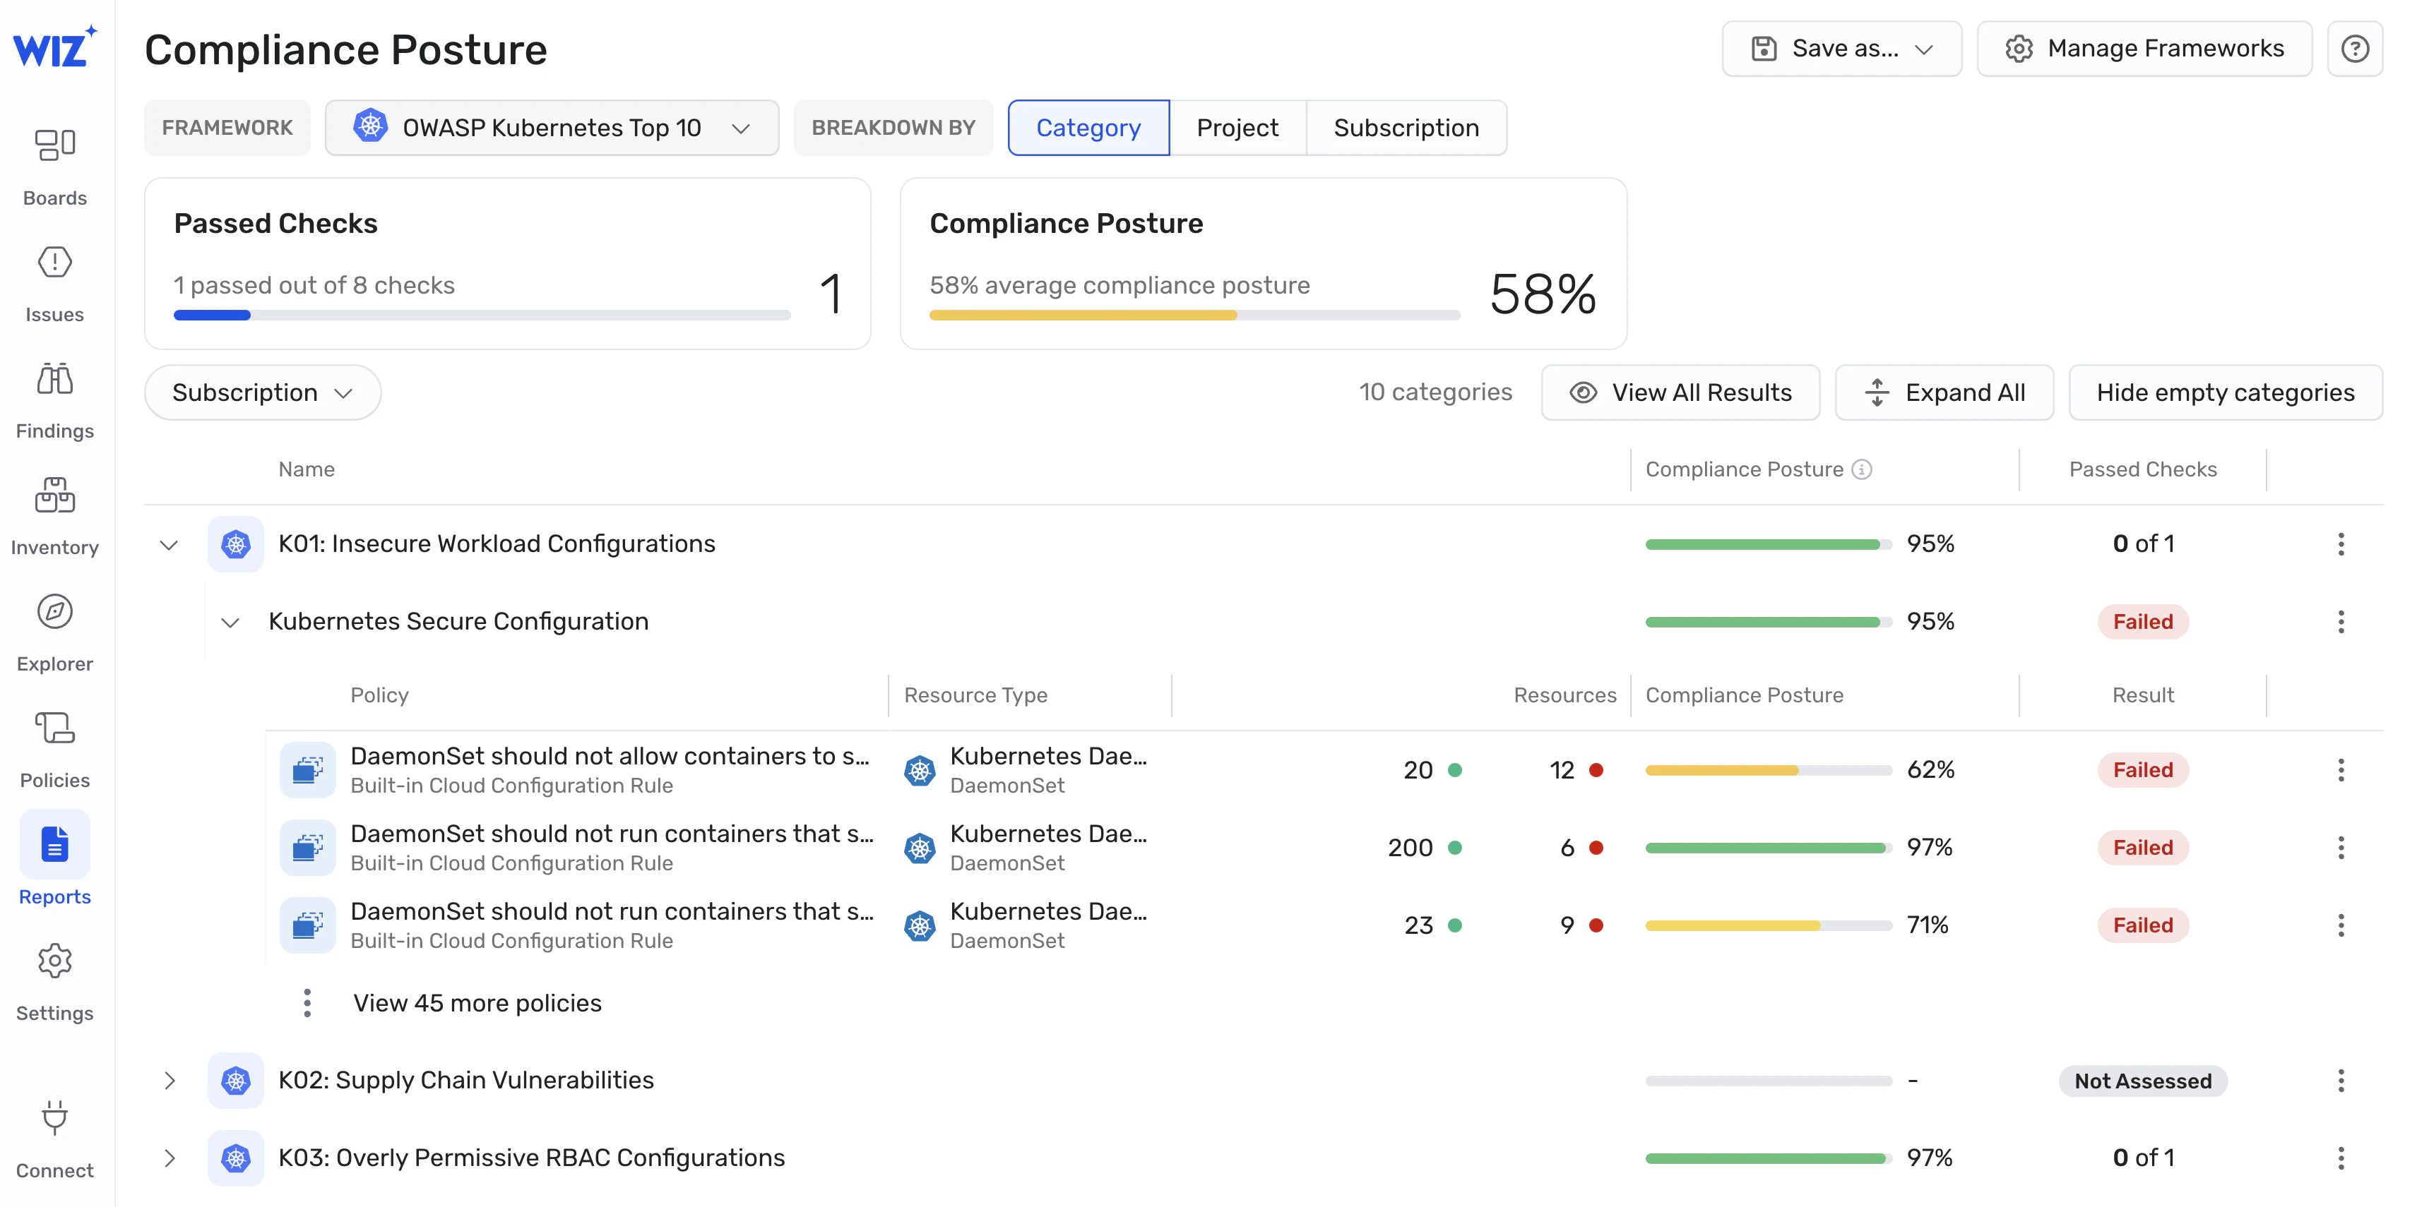Click 12 failing resources count
Viewport: 2417px width, 1207px height.
pos(1561,771)
